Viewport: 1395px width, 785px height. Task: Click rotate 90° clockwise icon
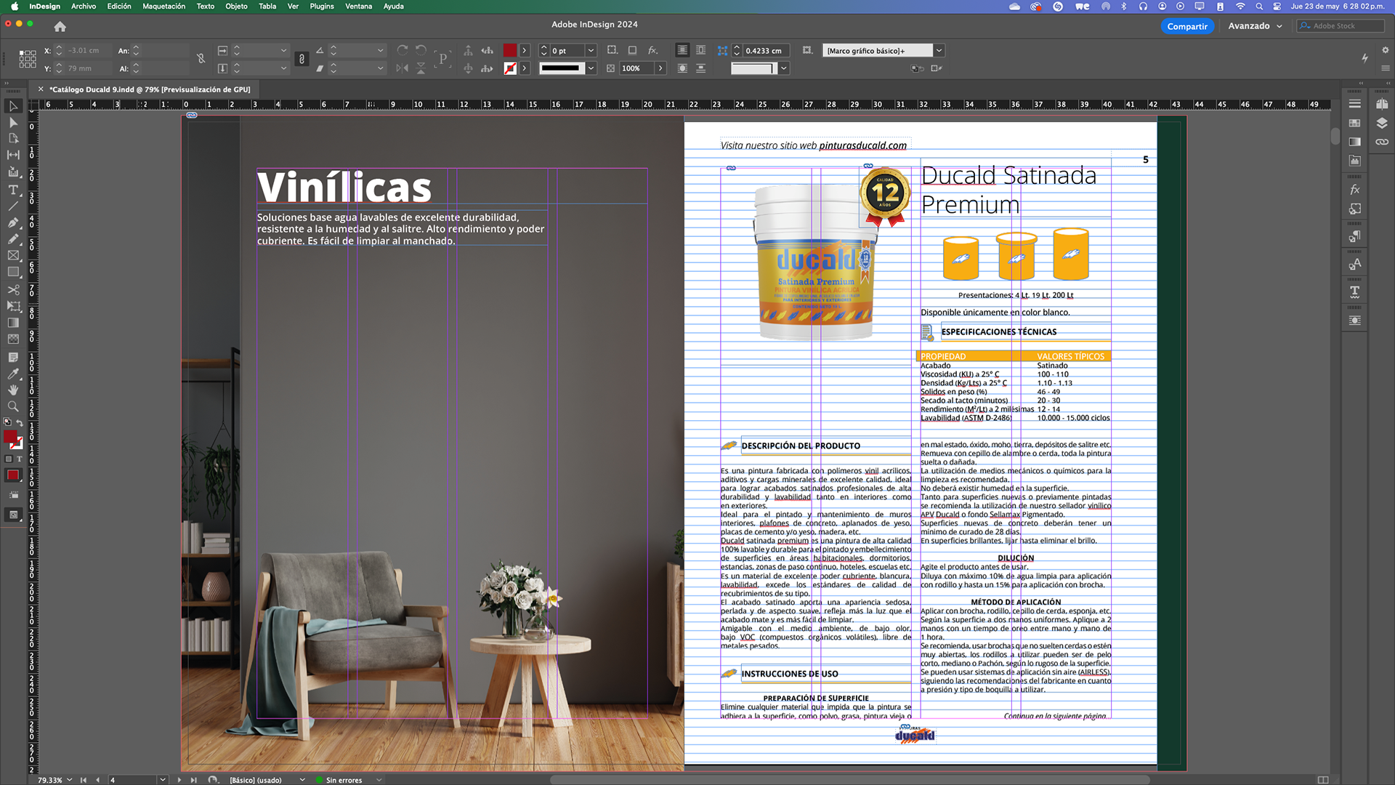pyautogui.click(x=403, y=50)
